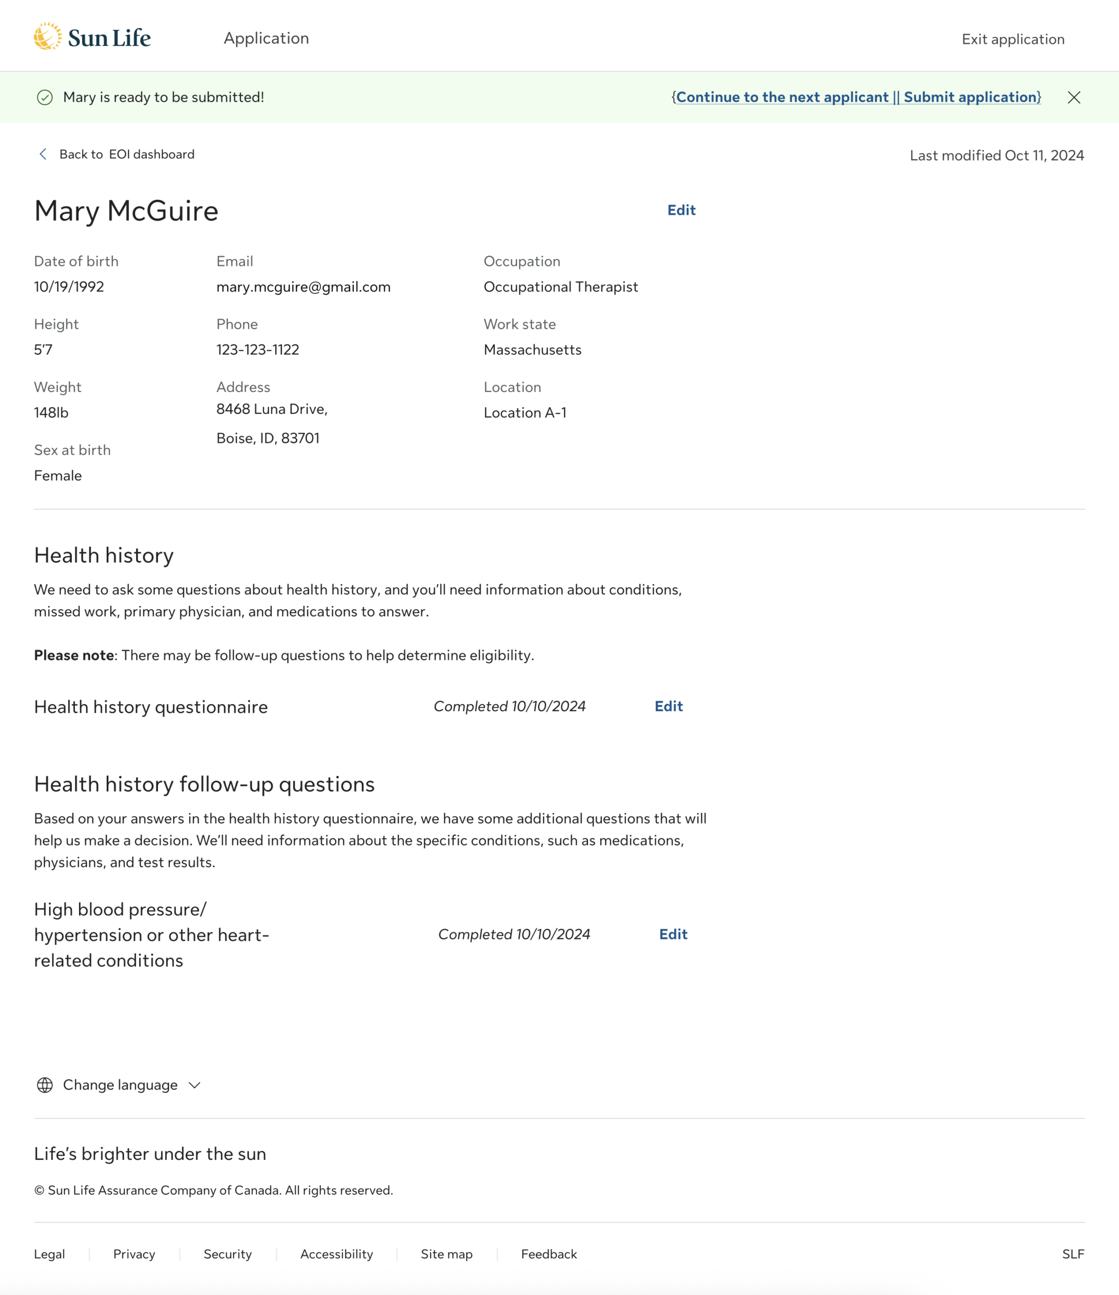Open the Security footer link
1119x1295 pixels.
click(228, 1254)
